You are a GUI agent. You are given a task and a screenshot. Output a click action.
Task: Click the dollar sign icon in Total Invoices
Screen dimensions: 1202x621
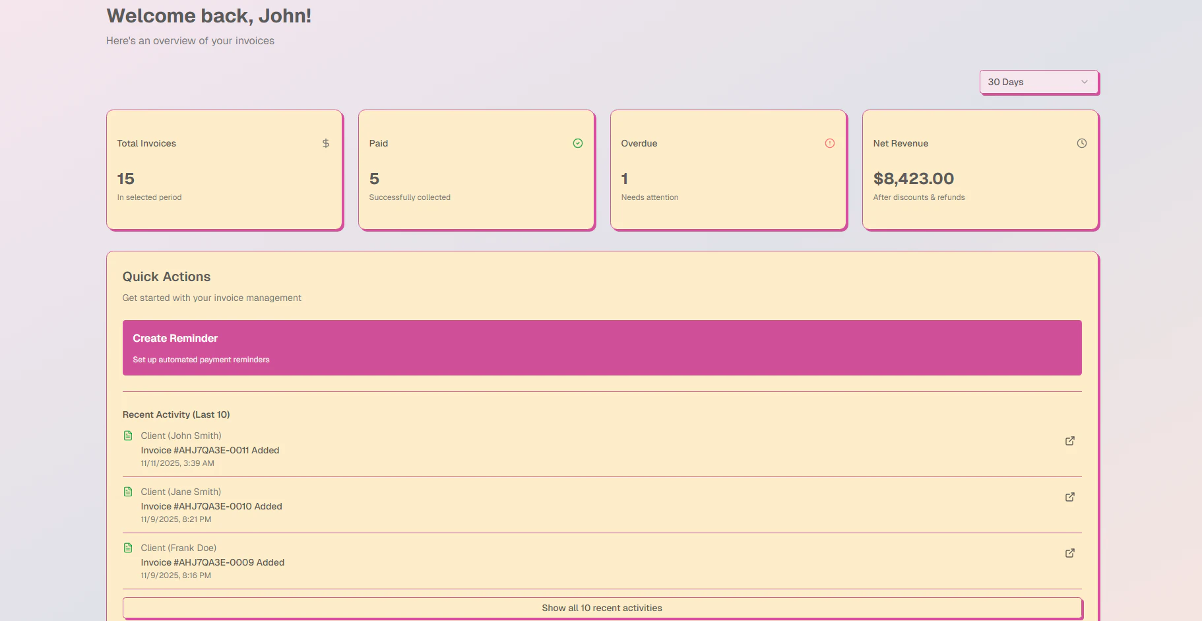click(325, 143)
